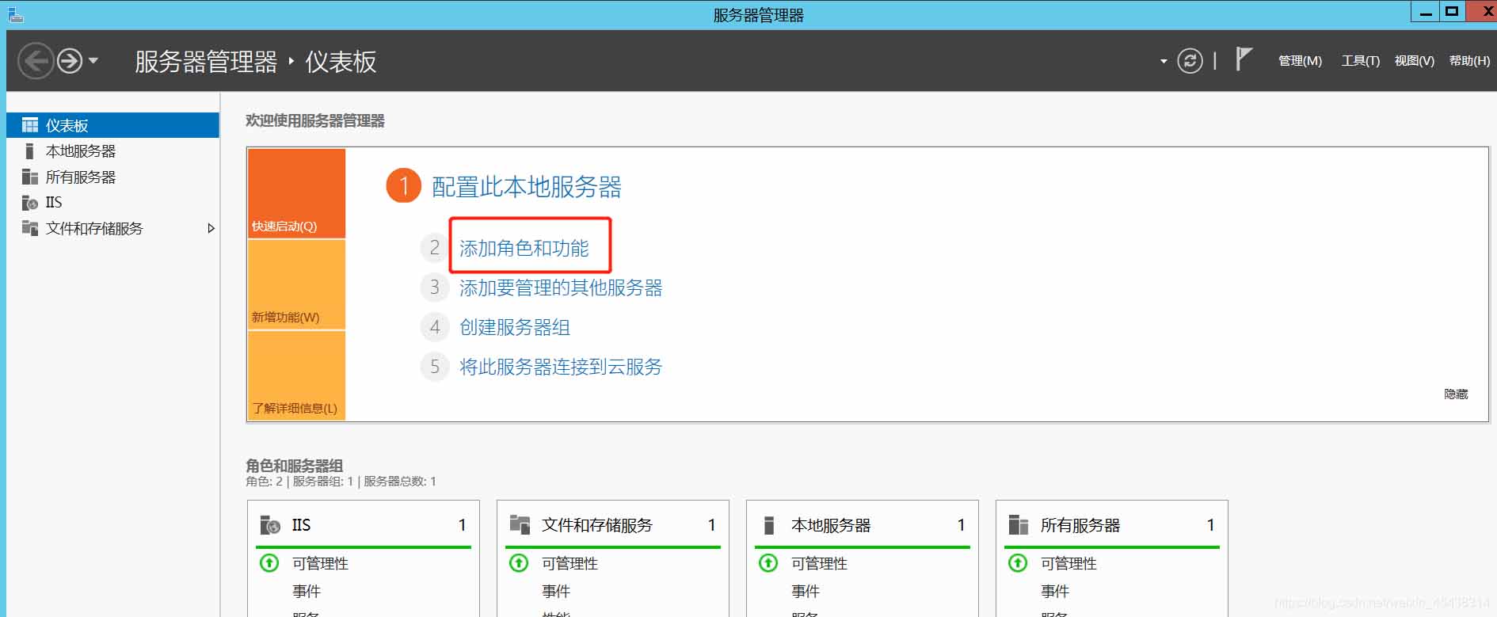Viewport: 1497px width, 617px height.
Task: Click the 文件和存储服务 sidebar icon
Action: 30,228
